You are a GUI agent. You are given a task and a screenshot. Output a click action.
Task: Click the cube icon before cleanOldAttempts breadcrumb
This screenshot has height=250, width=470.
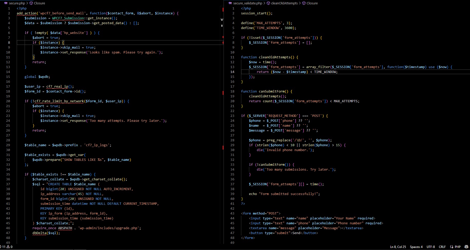pyautogui.click(x=268, y=3)
